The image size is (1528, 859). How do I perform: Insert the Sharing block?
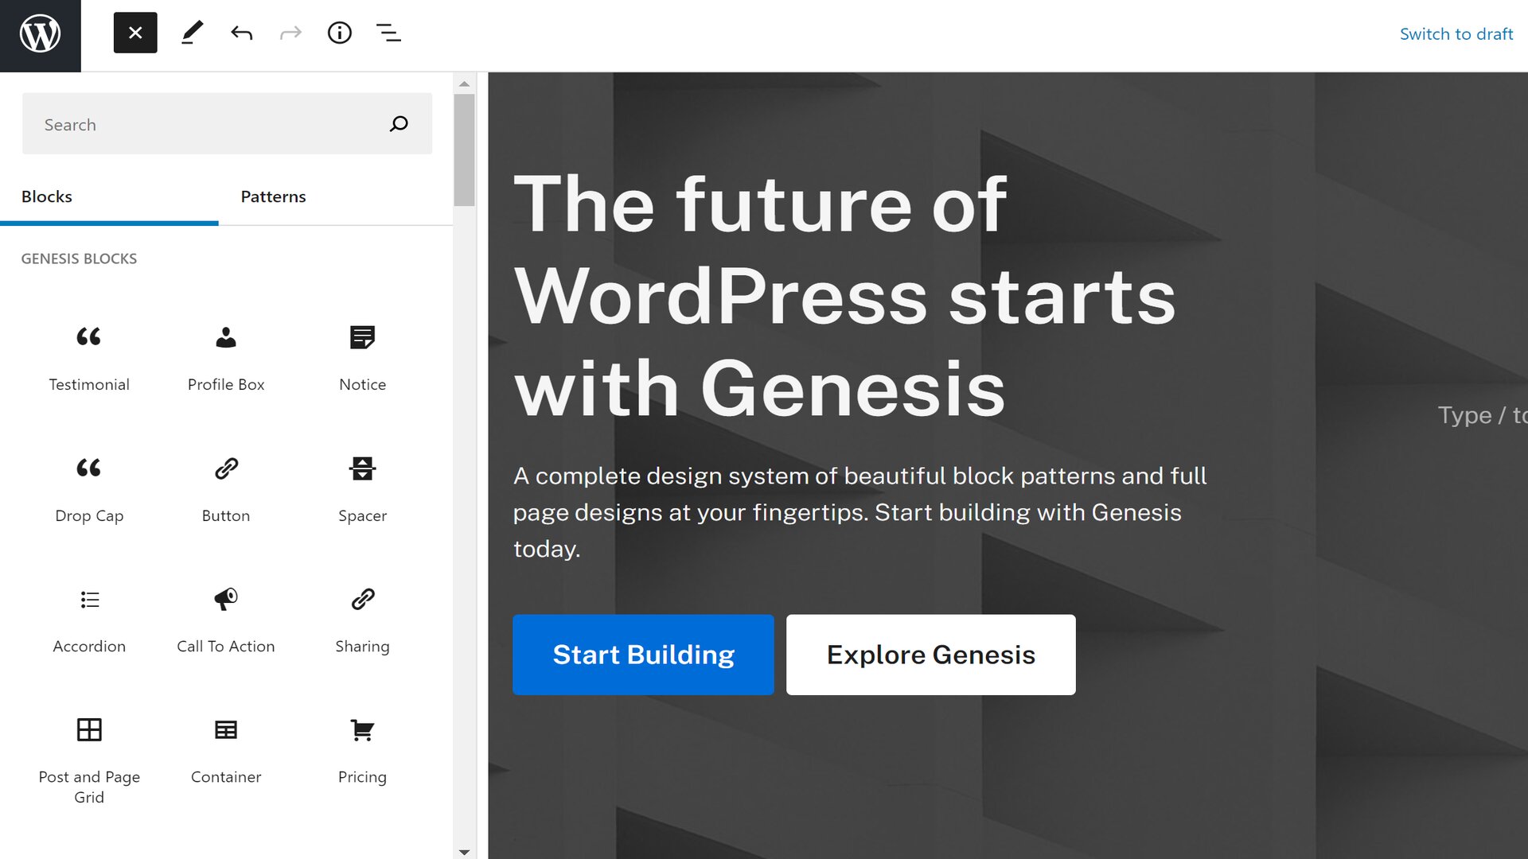[362, 620]
